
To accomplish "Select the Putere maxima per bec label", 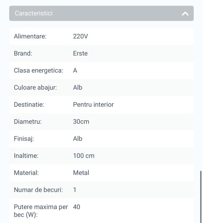I will (x=41, y=211).
